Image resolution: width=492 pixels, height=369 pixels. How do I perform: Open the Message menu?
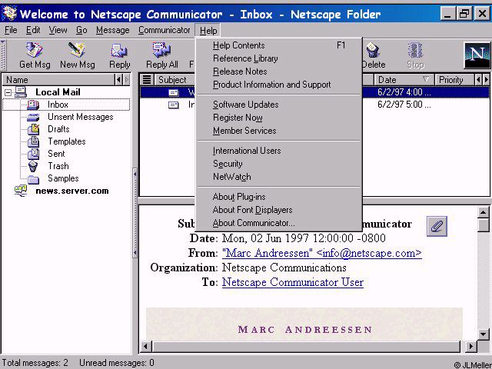tap(113, 30)
